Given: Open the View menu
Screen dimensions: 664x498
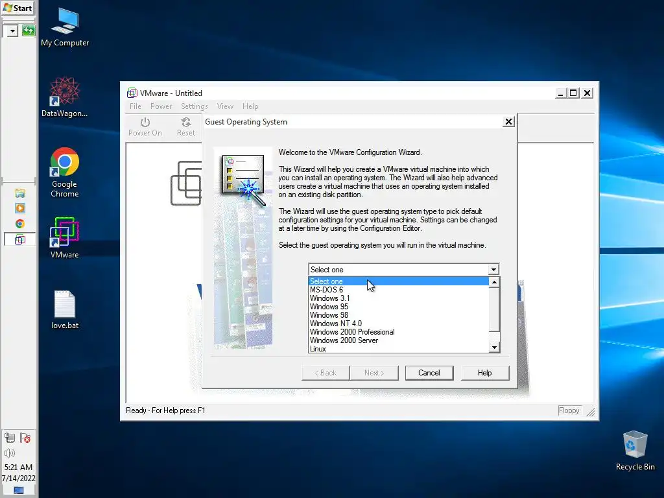Looking at the screenshot, I should pos(225,106).
